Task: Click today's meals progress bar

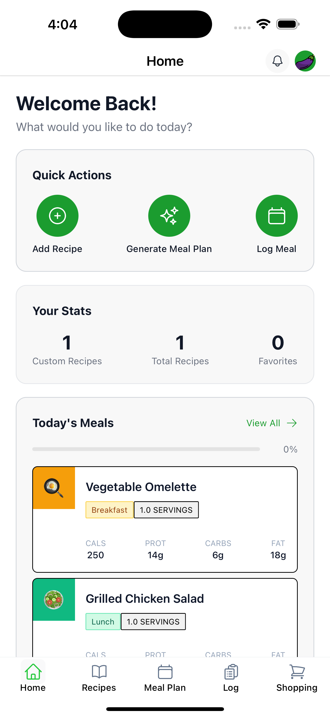Action: click(x=146, y=449)
